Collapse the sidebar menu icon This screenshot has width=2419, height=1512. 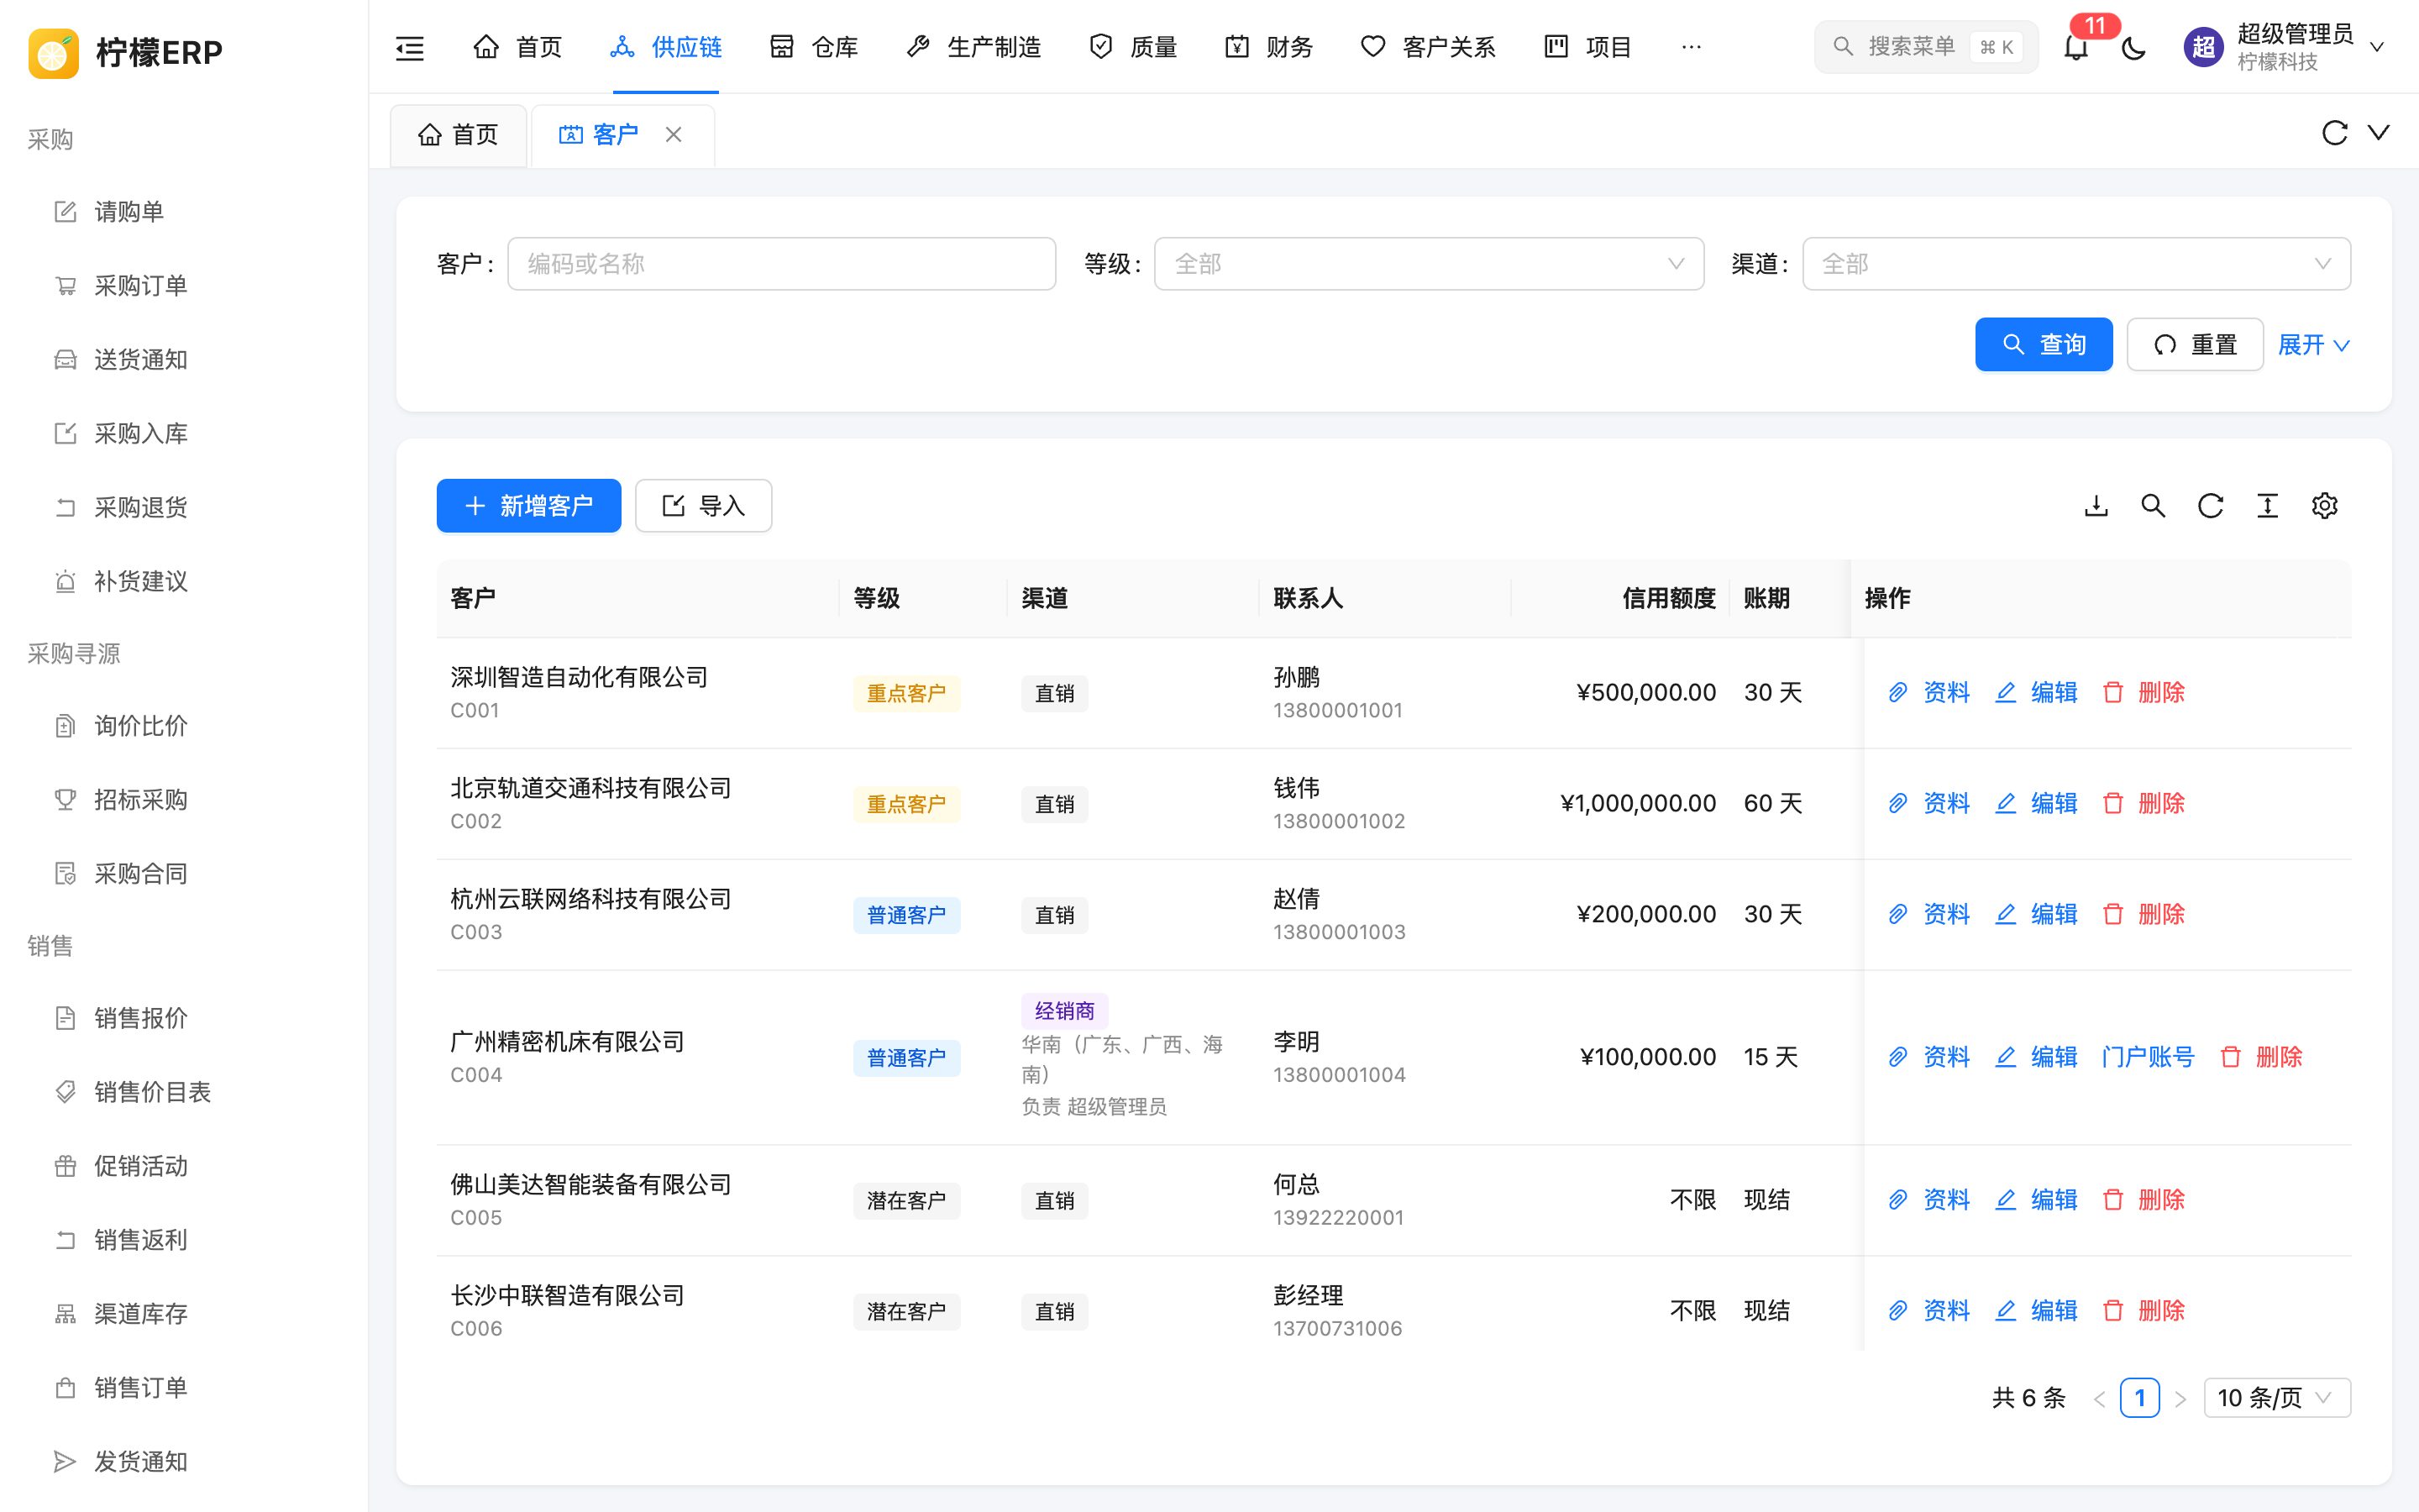tap(410, 47)
